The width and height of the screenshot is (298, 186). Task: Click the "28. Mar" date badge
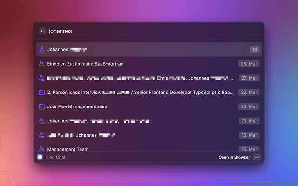(249, 64)
